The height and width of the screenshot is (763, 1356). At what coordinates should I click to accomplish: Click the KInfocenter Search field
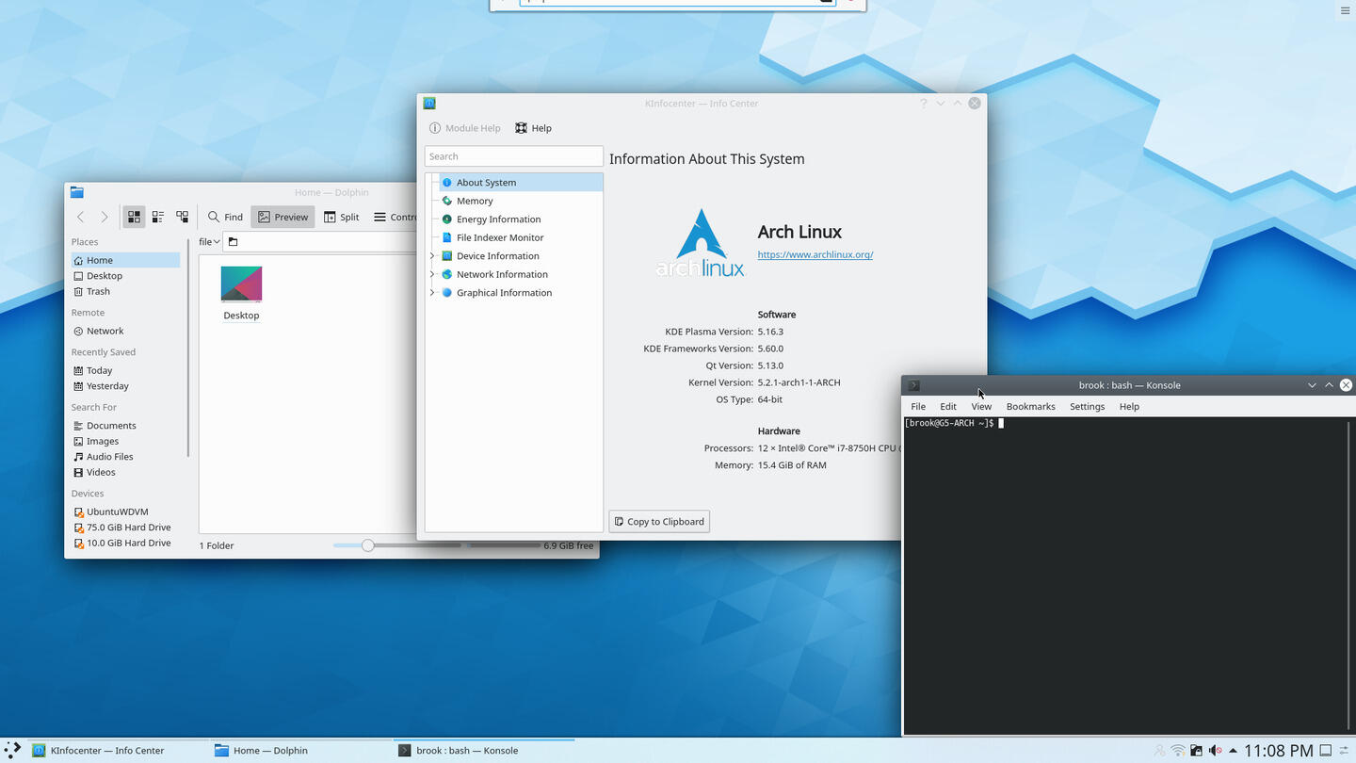coord(513,156)
